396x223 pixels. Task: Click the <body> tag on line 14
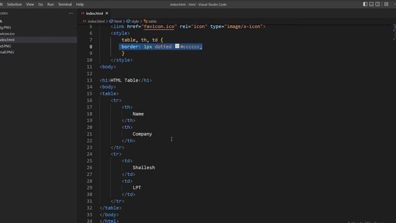108,87
